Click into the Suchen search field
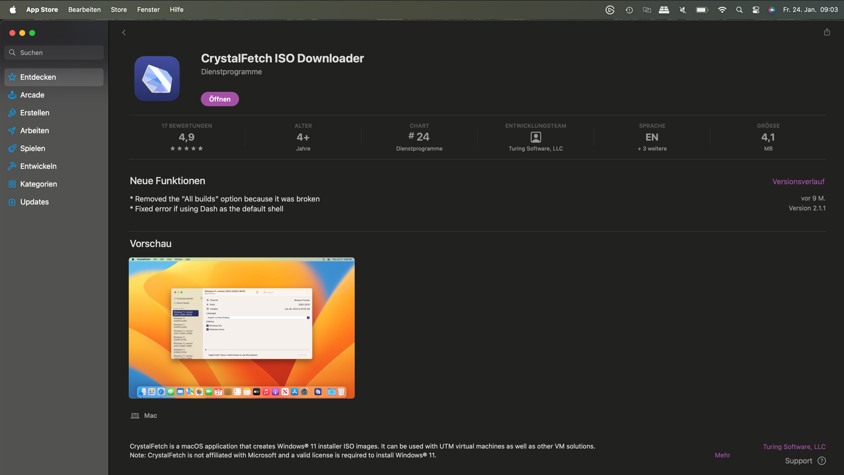The image size is (844, 475). (54, 52)
